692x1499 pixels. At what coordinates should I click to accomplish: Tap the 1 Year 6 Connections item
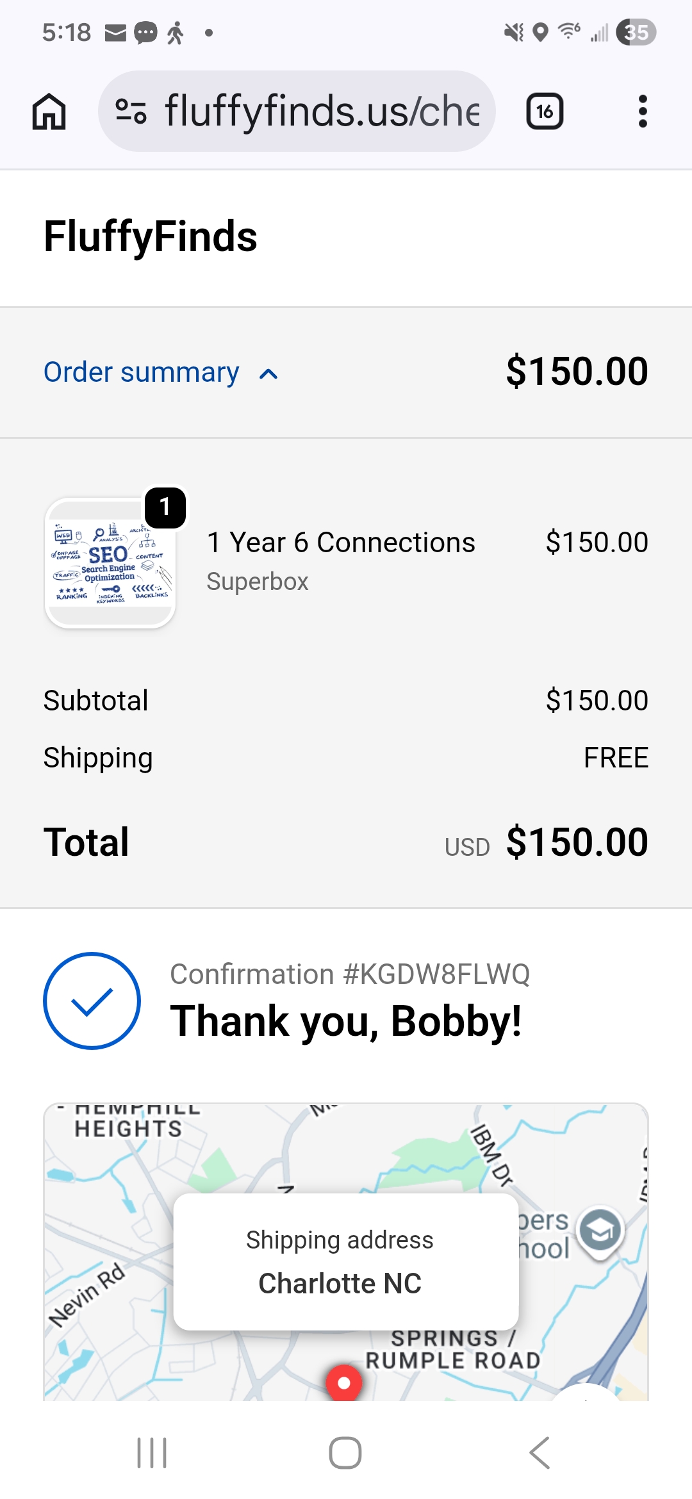pyautogui.click(x=341, y=543)
